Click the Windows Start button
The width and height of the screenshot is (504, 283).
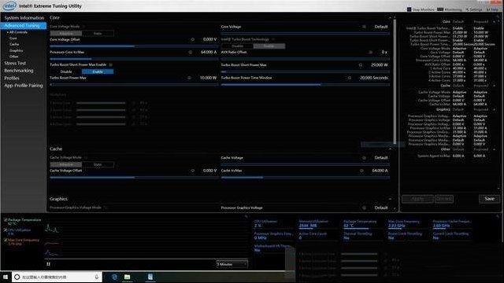point(6,277)
